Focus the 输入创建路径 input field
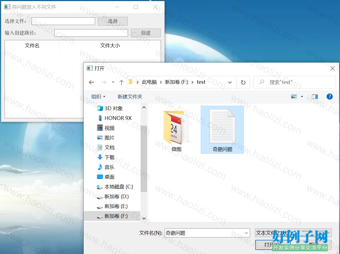Image resolution: width=340 pixels, height=254 pixels. point(91,33)
